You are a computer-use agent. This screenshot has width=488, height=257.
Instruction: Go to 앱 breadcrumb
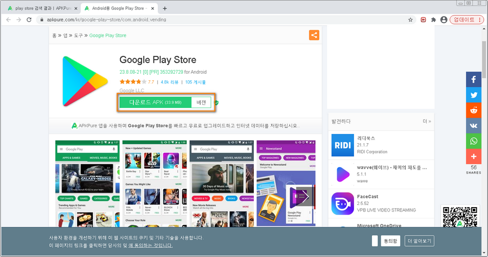65,35
